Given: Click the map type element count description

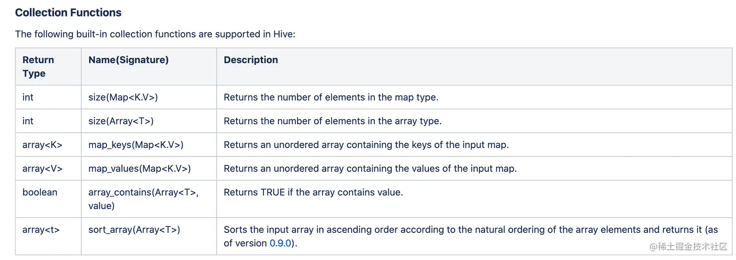Looking at the screenshot, I should coord(331,97).
